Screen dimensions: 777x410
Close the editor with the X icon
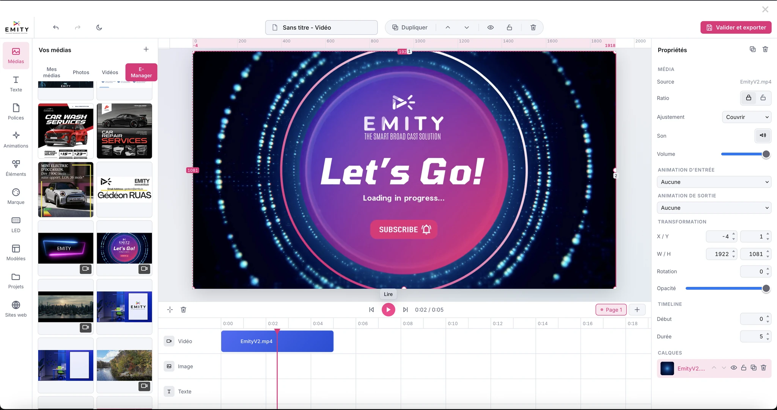pyautogui.click(x=765, y=9)
